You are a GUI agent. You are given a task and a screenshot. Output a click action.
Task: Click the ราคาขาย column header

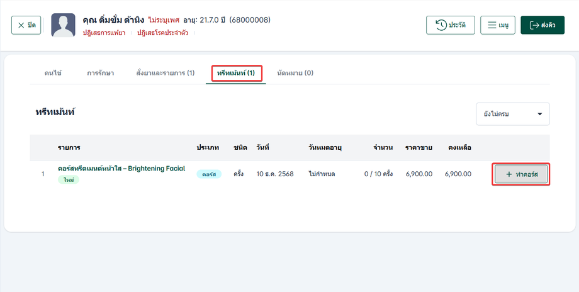tap(419, 148)
